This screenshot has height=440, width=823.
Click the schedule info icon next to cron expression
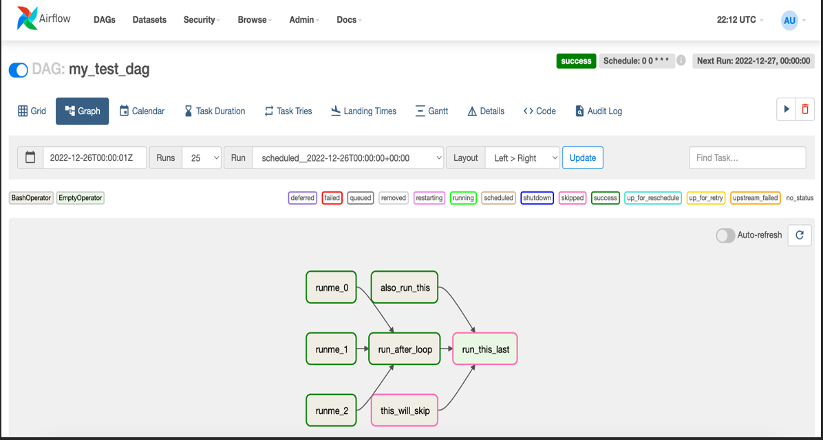tap(680, 60)
